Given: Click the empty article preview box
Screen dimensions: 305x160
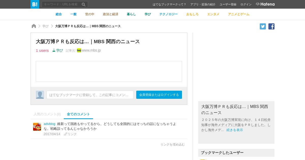Looking at the screenshot, I should pyautogui.click(x=109, y=71).
